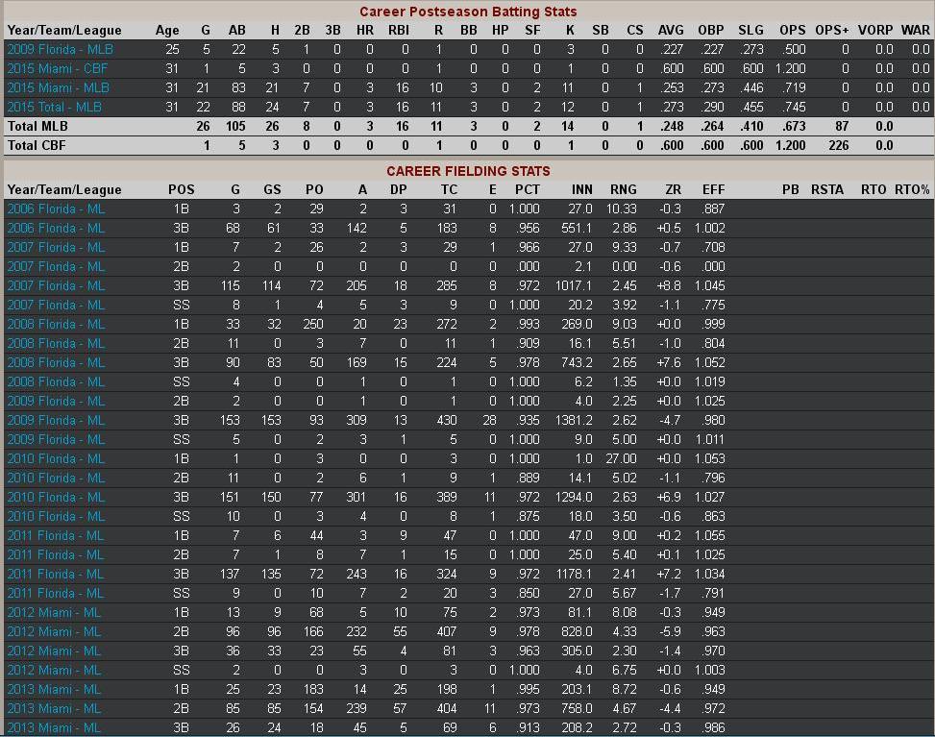Select 2008 Florida - ML link on 1B row
Viewport: 935px width, 737px height.
click(x=56, y=324)
